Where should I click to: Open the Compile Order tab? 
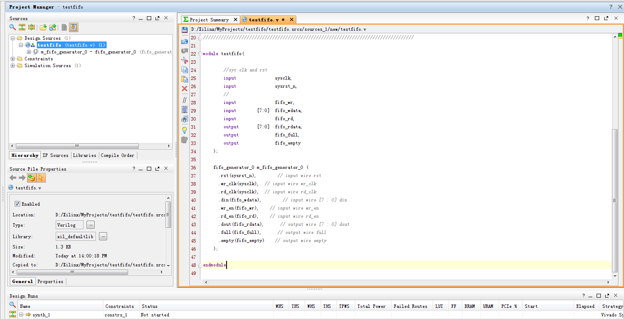click(118, 155)
